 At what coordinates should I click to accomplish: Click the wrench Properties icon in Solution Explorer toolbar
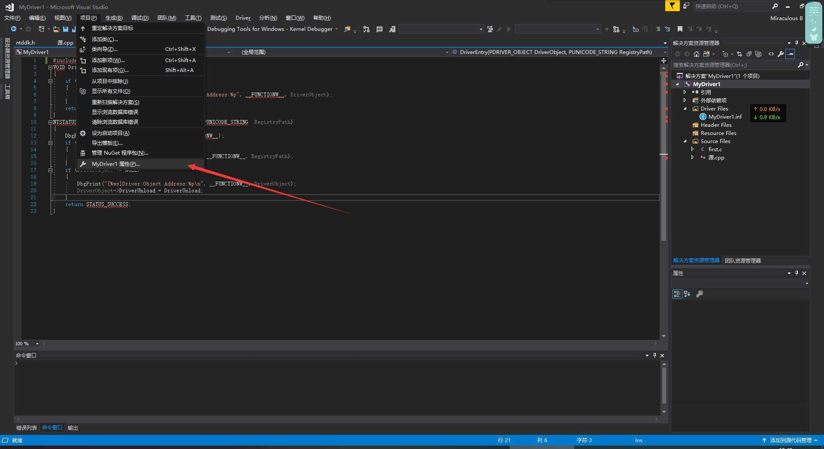[x=781, y=54]
